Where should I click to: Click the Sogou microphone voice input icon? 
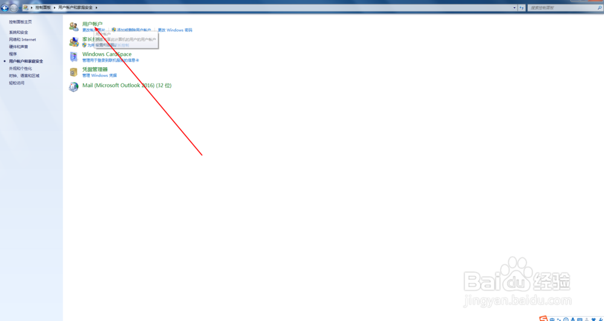[573, 319]
